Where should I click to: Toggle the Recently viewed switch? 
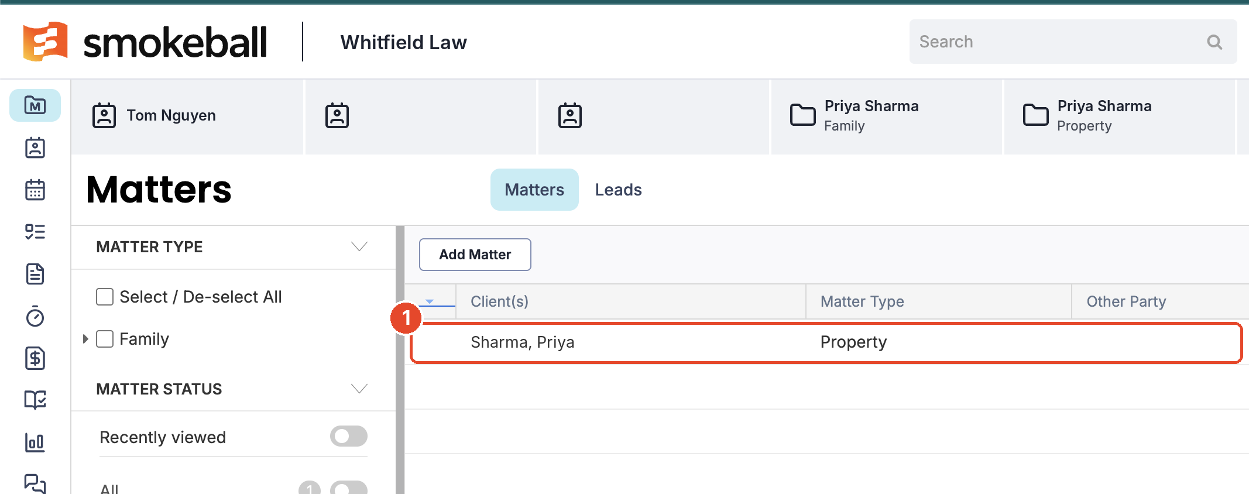[x=349, y=436]
